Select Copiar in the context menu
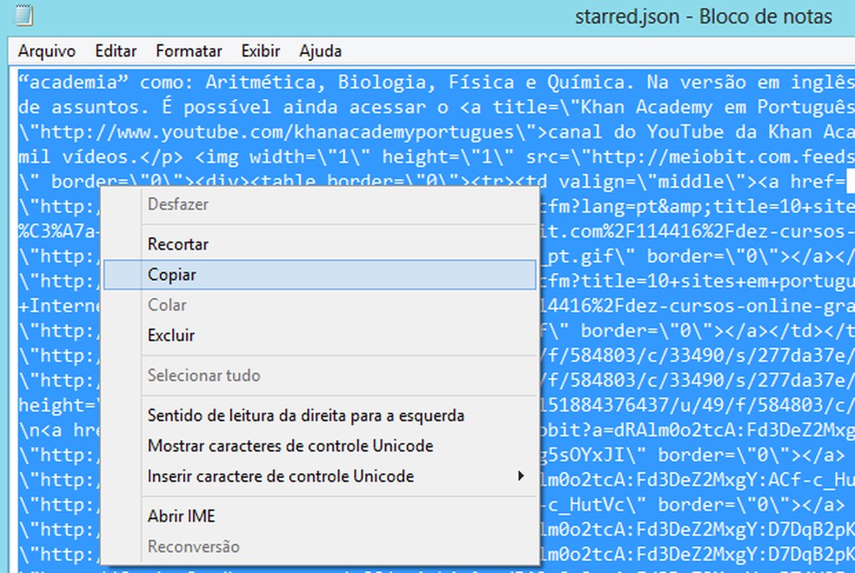The height and width of the screenshot is (573, 855). (320, 275)
